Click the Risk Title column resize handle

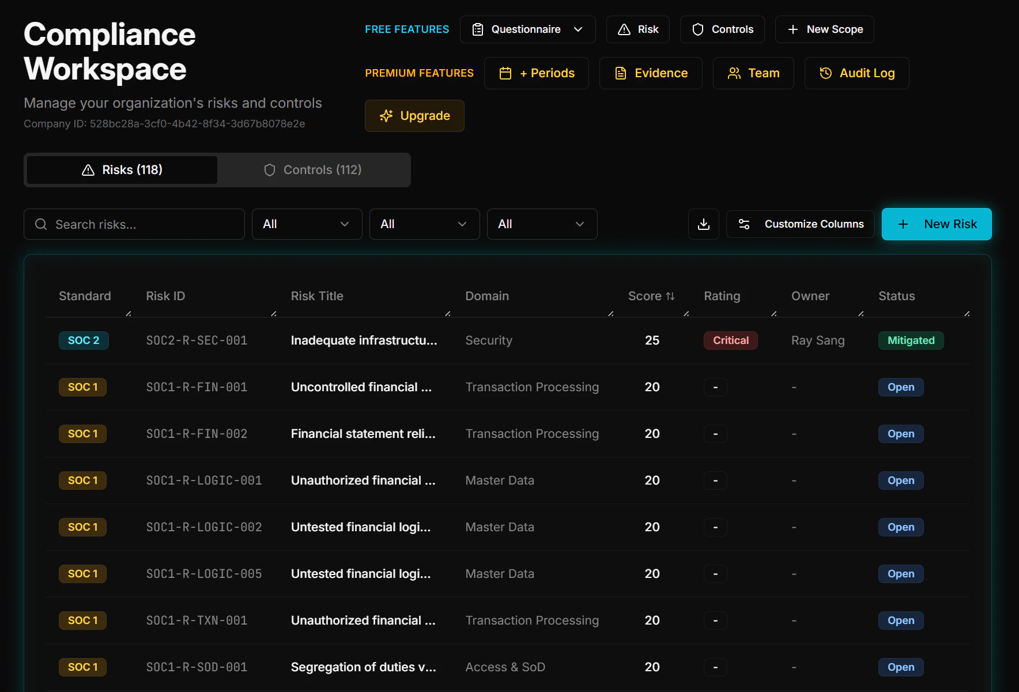pyautogui.click(x=448, y=313)
